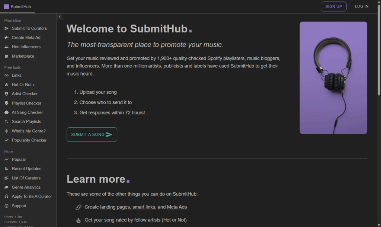The height and width of the screenshot is (227, 381).
Task: Click Get your song rated link
Action: (105, 220)
